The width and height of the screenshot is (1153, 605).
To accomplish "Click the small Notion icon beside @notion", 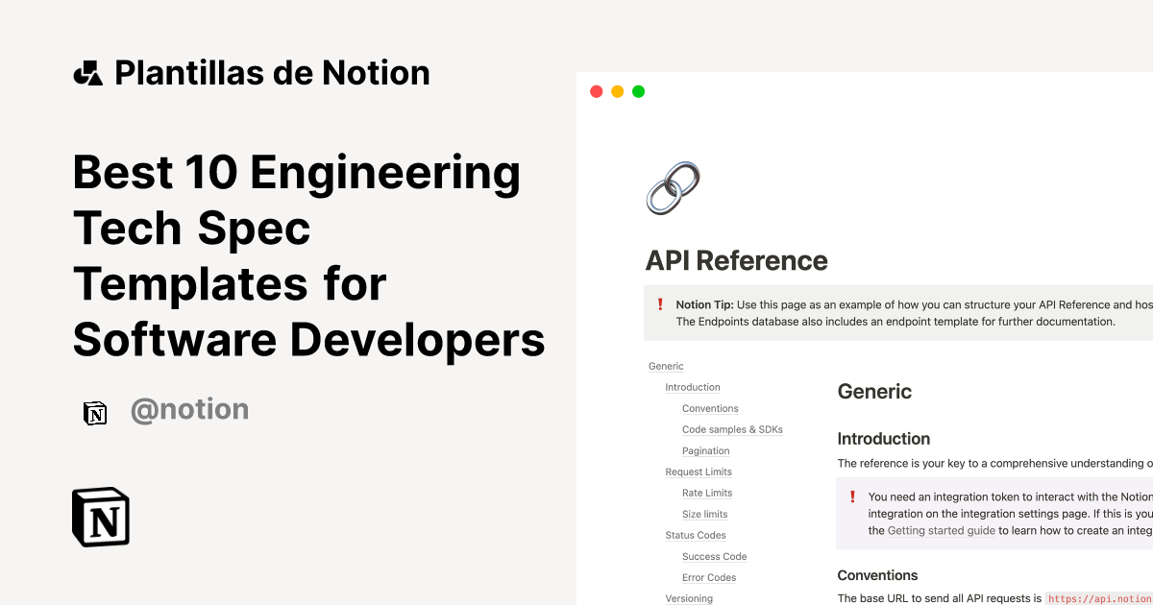I will point(95,413).
